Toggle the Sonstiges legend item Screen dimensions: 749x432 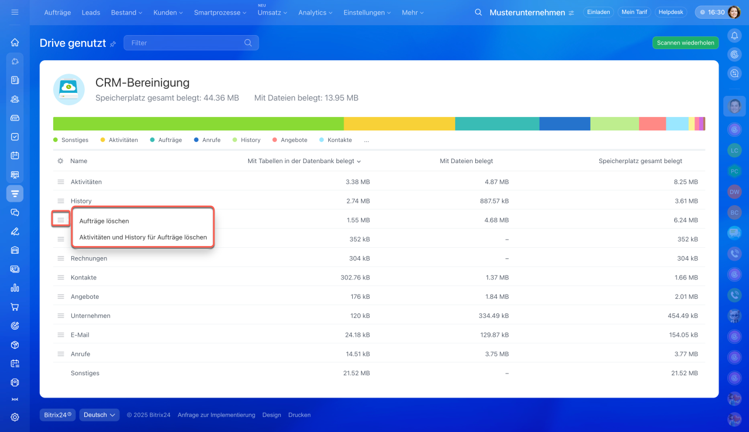click(x=70, y=140)
